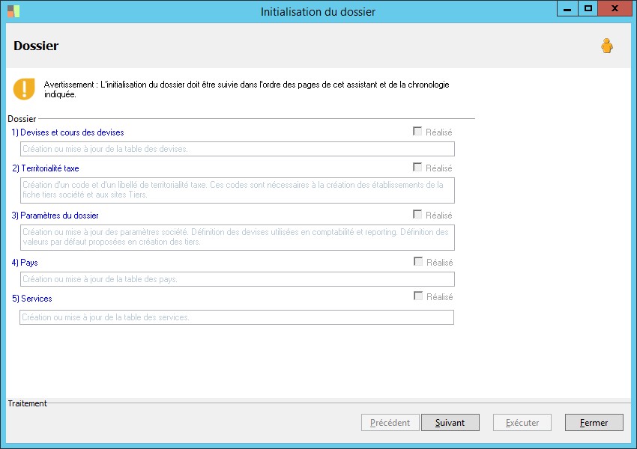The image size is (637, 449).
Task: Go to next page with Suivant
Action: pyautogui.click(x=450, y=423)
